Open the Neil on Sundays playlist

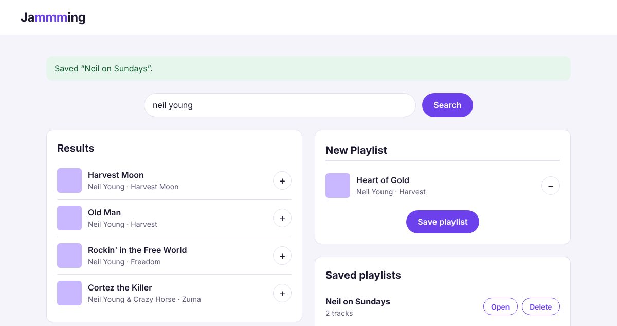point(500,306)
